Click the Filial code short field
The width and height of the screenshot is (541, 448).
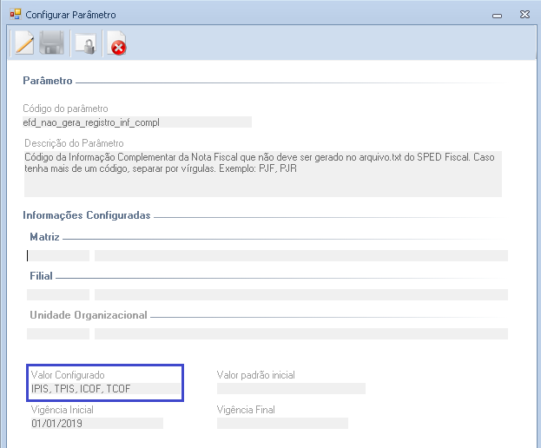58,294
